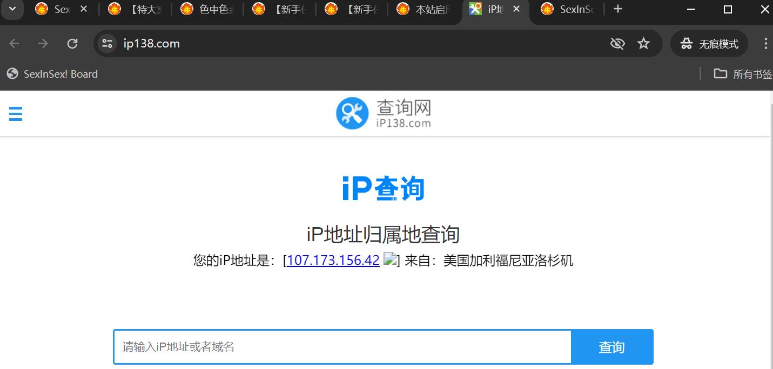
Task: Click the crossed-eye tracking protection icon
Action: pos(617,44)
